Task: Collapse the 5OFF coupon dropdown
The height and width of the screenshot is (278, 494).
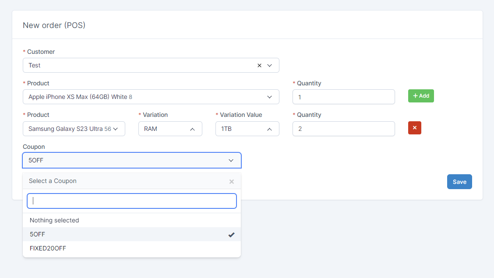Action: pyautogui.click(x=131, y=160)
